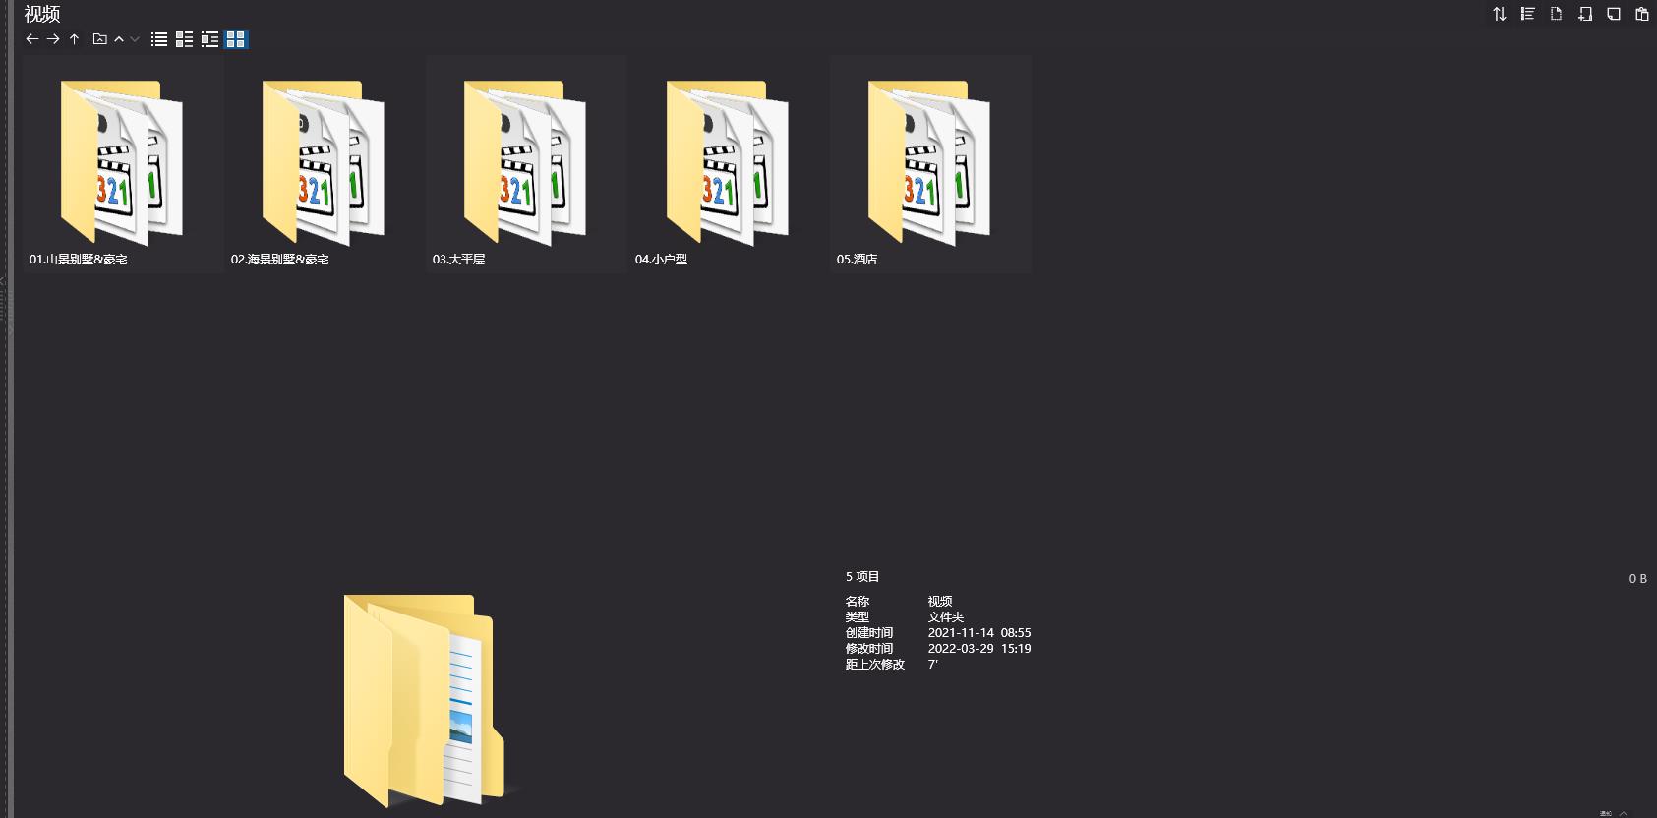This screenshot has width=1657, height=818.
Task: Click the large folder preview image
Action: pyautogui.click(x=424, y=701)
